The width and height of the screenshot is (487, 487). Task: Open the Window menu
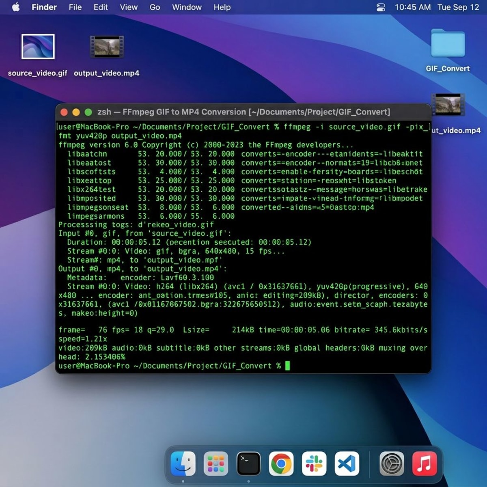(x=186, y=7)
